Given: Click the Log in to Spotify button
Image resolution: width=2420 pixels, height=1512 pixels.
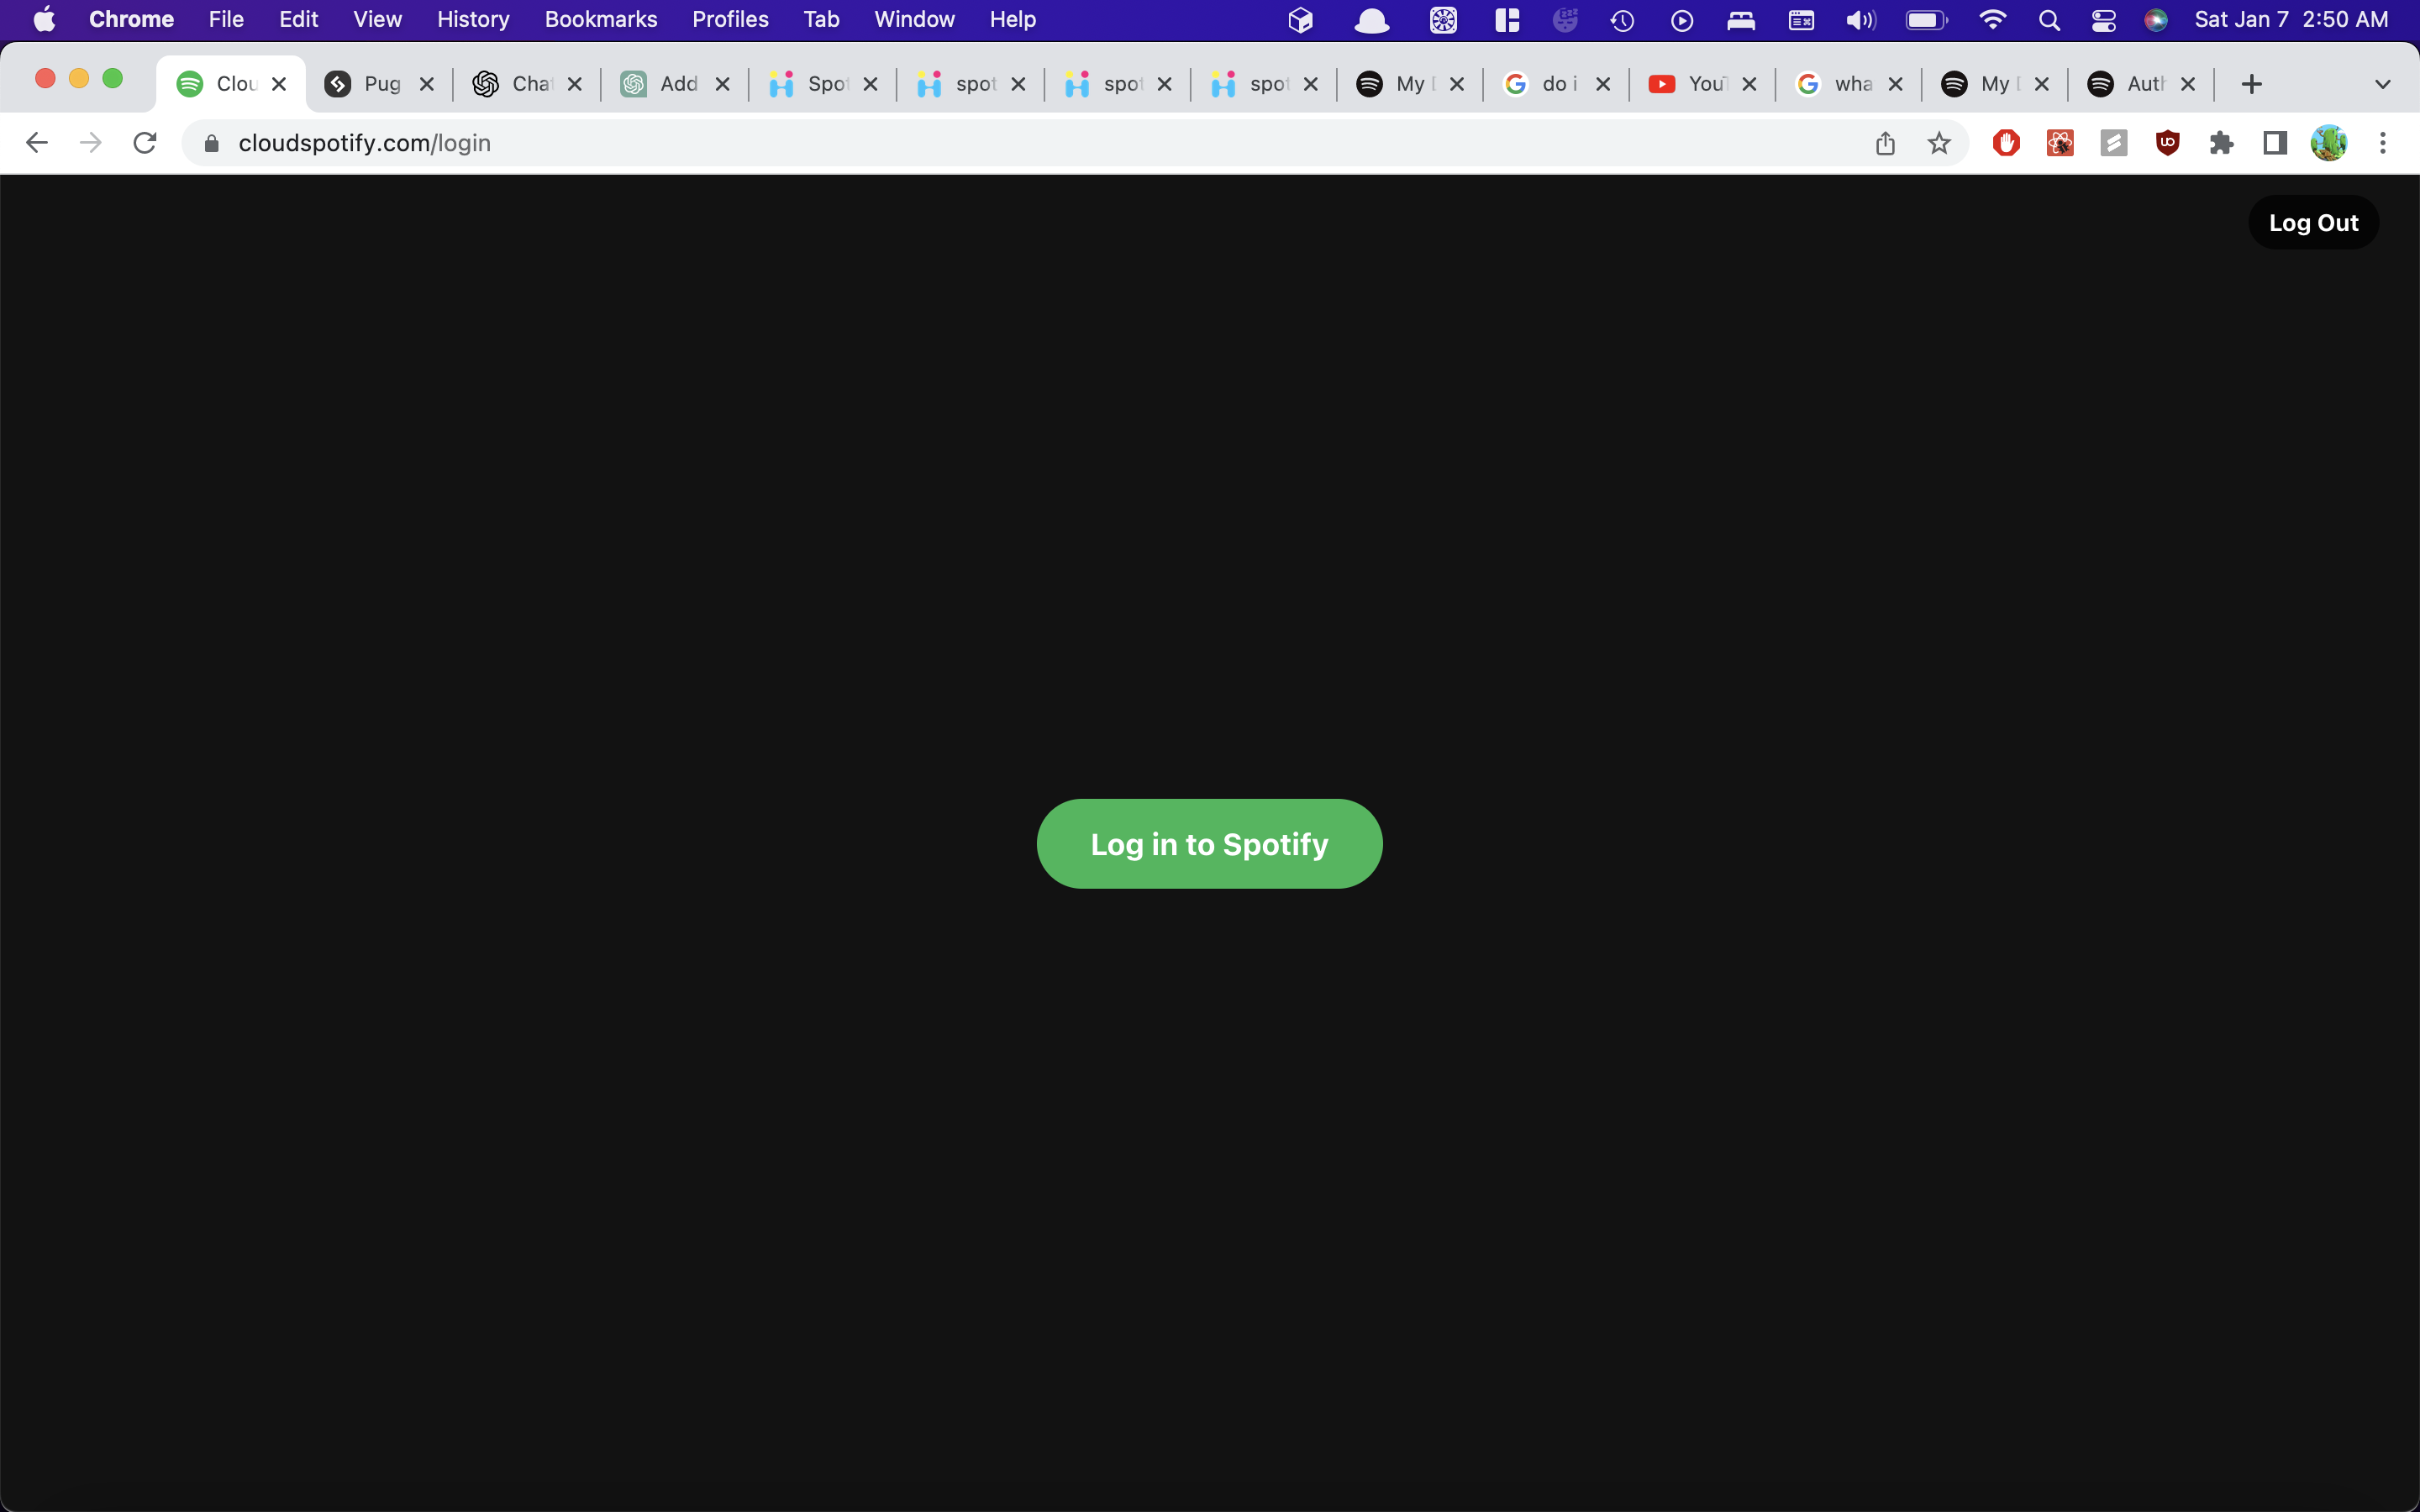Looking at the screenshot, I should tap(1209, 843).
